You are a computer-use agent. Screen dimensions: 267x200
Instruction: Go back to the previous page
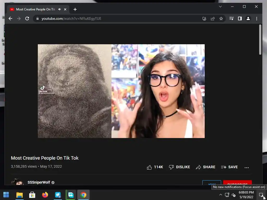[x=10, y=18]
